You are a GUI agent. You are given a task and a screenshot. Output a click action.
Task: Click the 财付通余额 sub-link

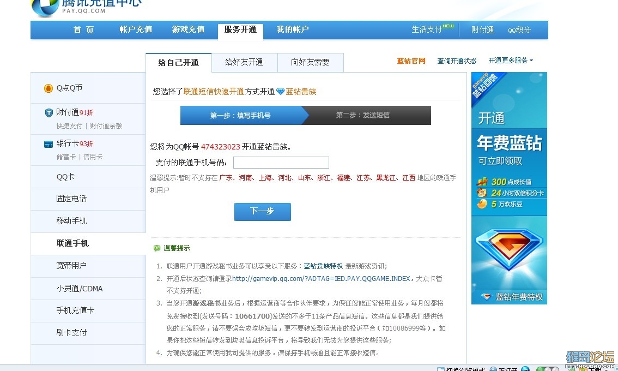tap(106, 126)
